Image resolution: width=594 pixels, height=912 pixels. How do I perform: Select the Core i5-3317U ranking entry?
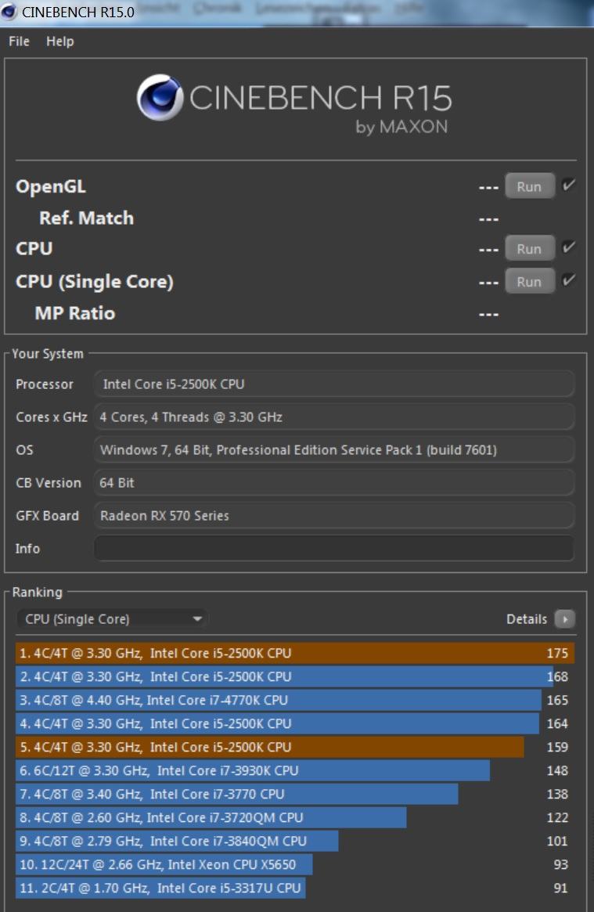point(160,888)
